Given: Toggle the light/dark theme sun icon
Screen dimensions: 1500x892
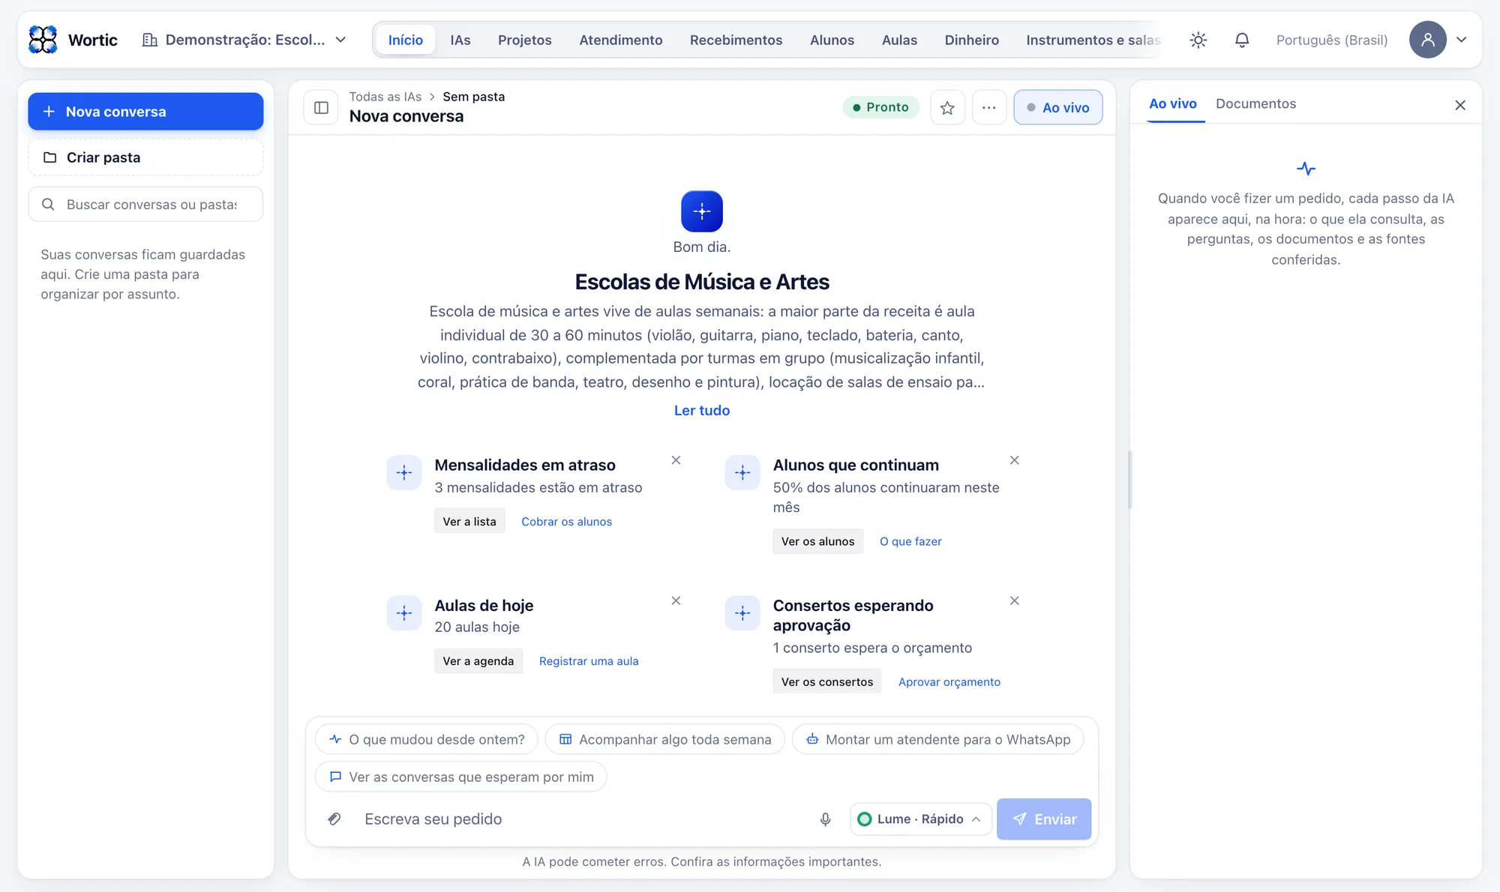Looking at the screenshot, I should tap(1198, 40).
